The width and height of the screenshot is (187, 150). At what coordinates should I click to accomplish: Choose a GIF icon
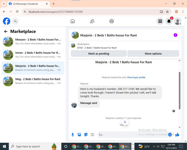92,135
